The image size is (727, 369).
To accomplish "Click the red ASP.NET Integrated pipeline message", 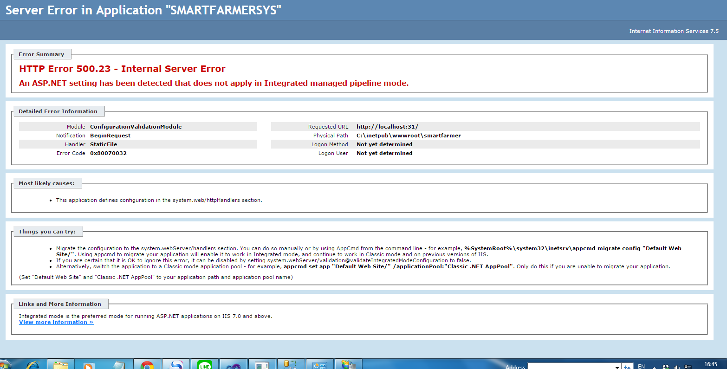I will coord(214,83).
